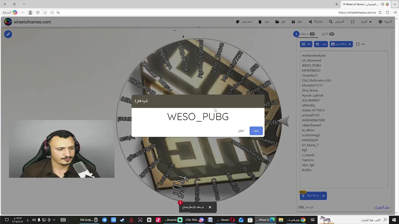Switch to the Results tab showing 97
The width and height of the screenshot is (399, 224).
328,34
